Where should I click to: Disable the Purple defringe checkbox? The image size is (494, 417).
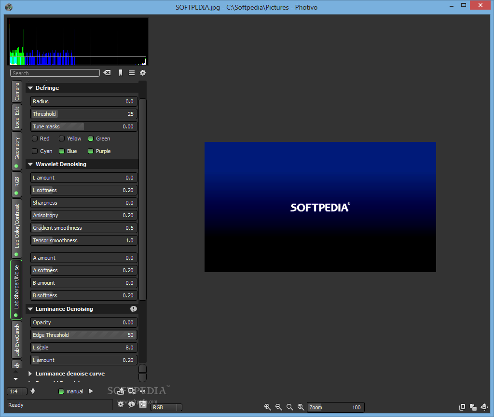click(x=91, y=151)
